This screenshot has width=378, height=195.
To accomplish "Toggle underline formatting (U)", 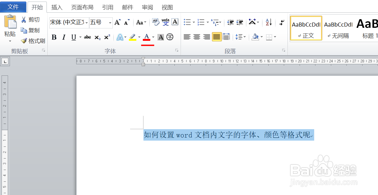I will click(74, 37).
